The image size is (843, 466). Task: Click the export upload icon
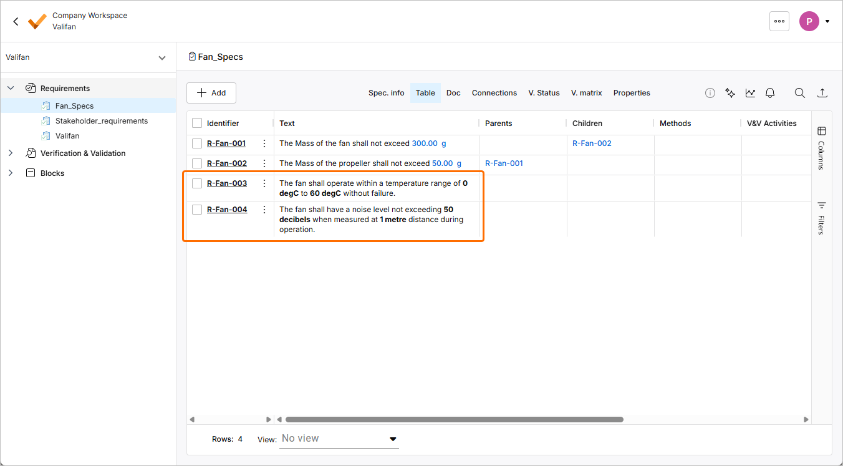pos(822,93)
